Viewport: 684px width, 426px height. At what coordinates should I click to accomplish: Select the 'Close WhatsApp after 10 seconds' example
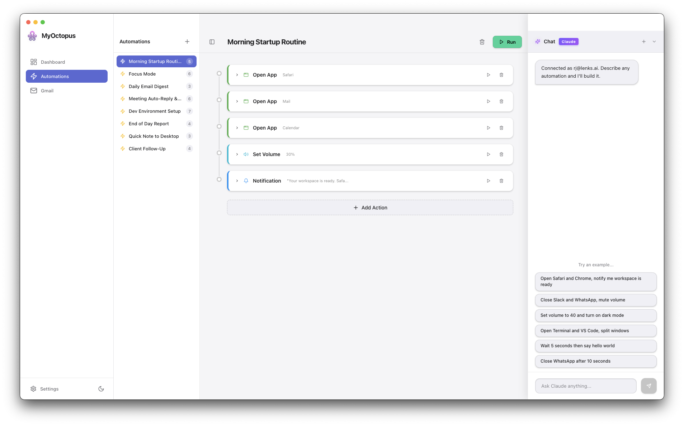coord(595,361)
